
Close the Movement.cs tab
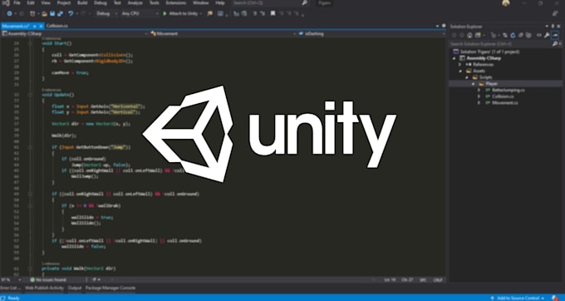40,27
